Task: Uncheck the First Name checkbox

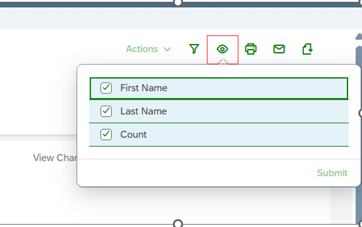Action: point(106,88)
